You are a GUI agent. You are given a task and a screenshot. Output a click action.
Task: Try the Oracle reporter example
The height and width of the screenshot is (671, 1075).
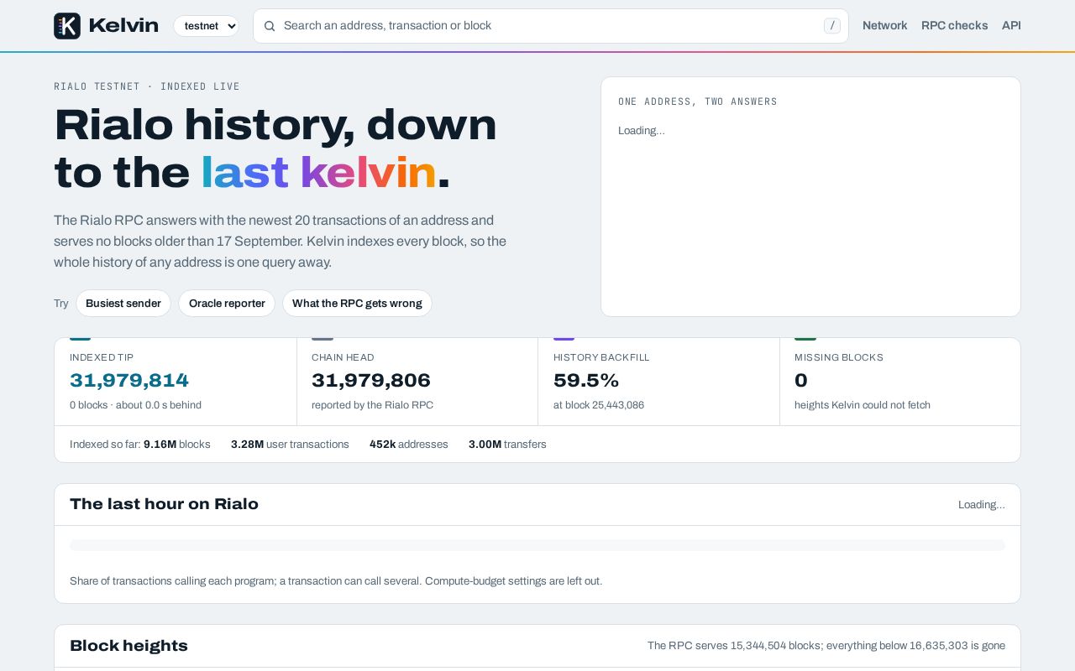227,304
